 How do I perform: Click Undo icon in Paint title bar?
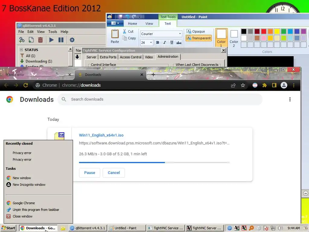coord(127,17)
